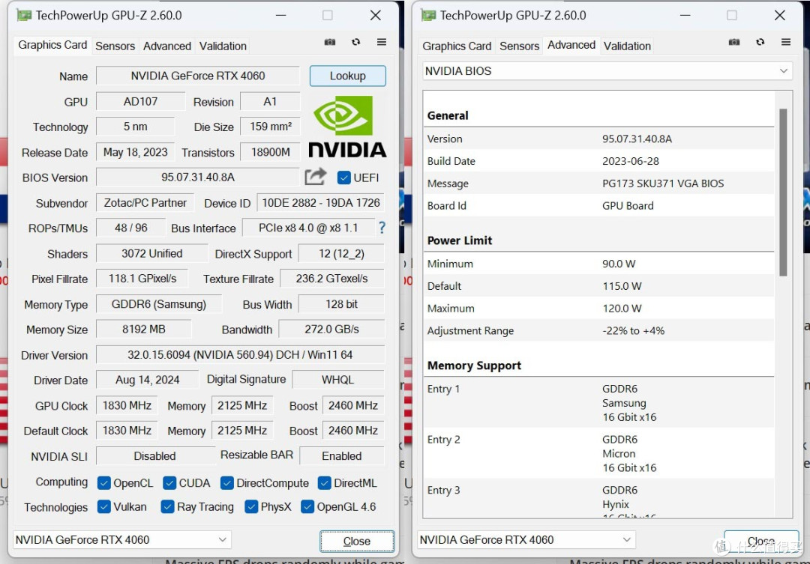Click the GPU field showing AD107
This screenshot has width=810, height=564.
pos(140,102)
